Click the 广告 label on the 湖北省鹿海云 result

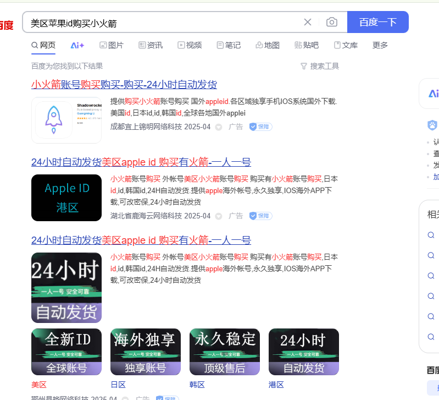[x=236, y=216]
